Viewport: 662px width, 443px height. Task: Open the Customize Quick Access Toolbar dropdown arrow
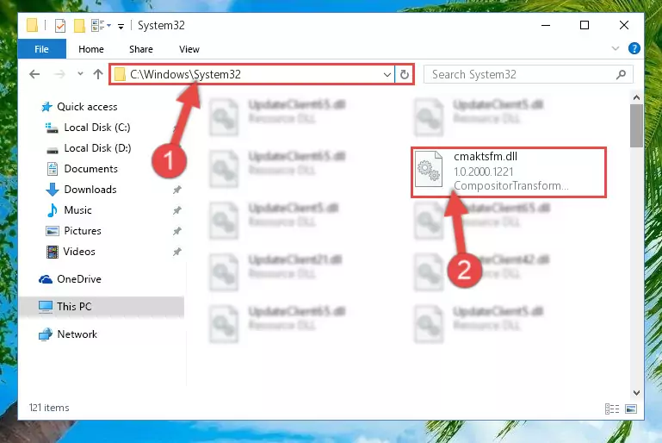(121, 27)
